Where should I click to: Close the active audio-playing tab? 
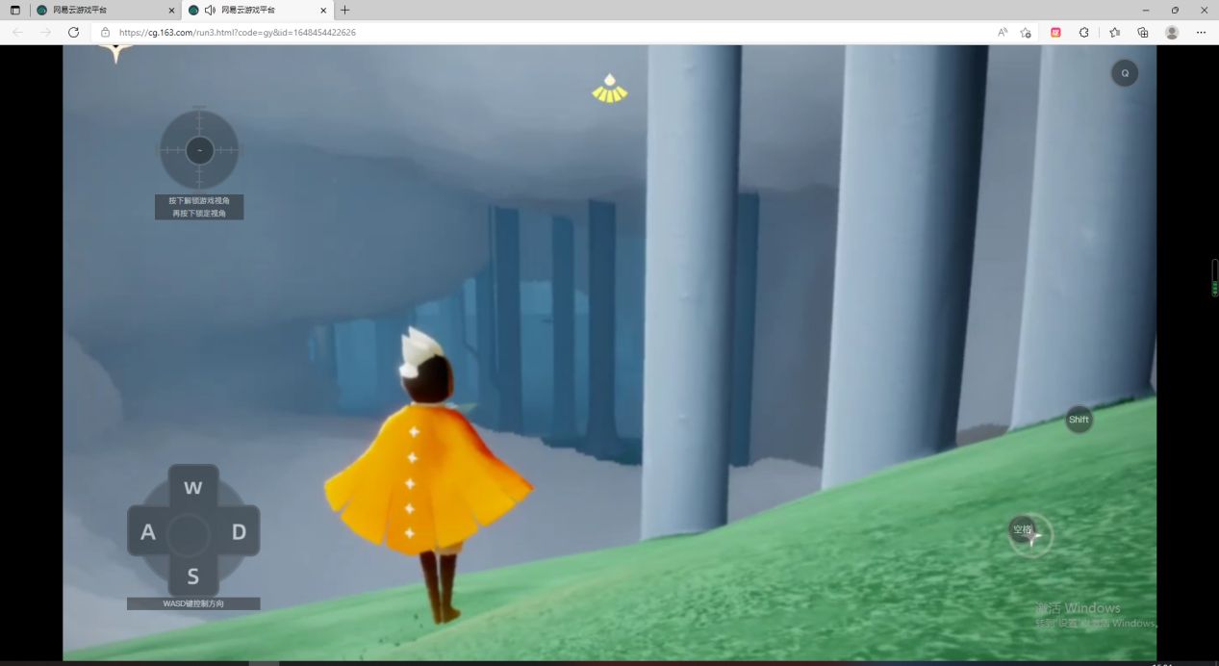click(x=323, y=10)
